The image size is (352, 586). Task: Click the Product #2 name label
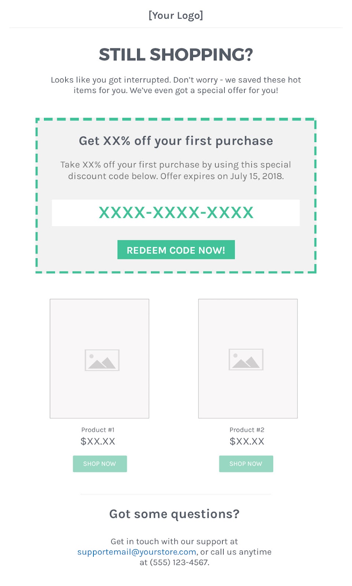pyautogui.click(x=247, y=430)
